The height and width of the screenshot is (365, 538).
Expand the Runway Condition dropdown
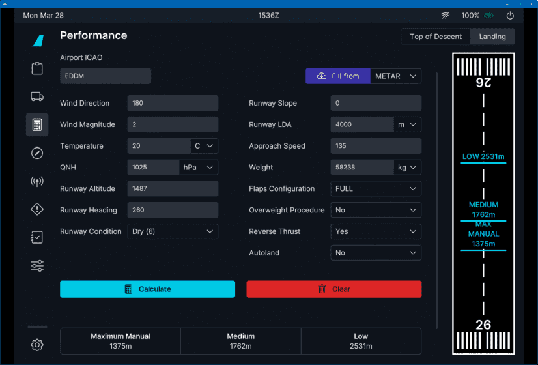tap(172, 231)
